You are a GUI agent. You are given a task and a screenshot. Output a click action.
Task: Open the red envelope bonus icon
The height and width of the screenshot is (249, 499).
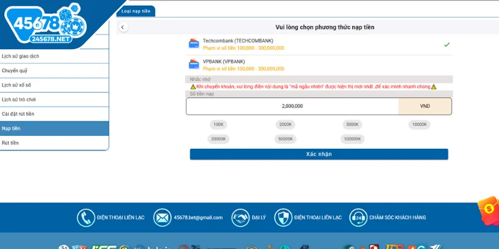490,210
